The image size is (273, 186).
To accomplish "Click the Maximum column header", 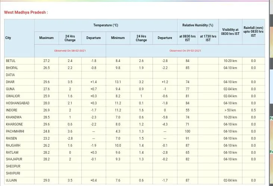I will coord(46,38).
